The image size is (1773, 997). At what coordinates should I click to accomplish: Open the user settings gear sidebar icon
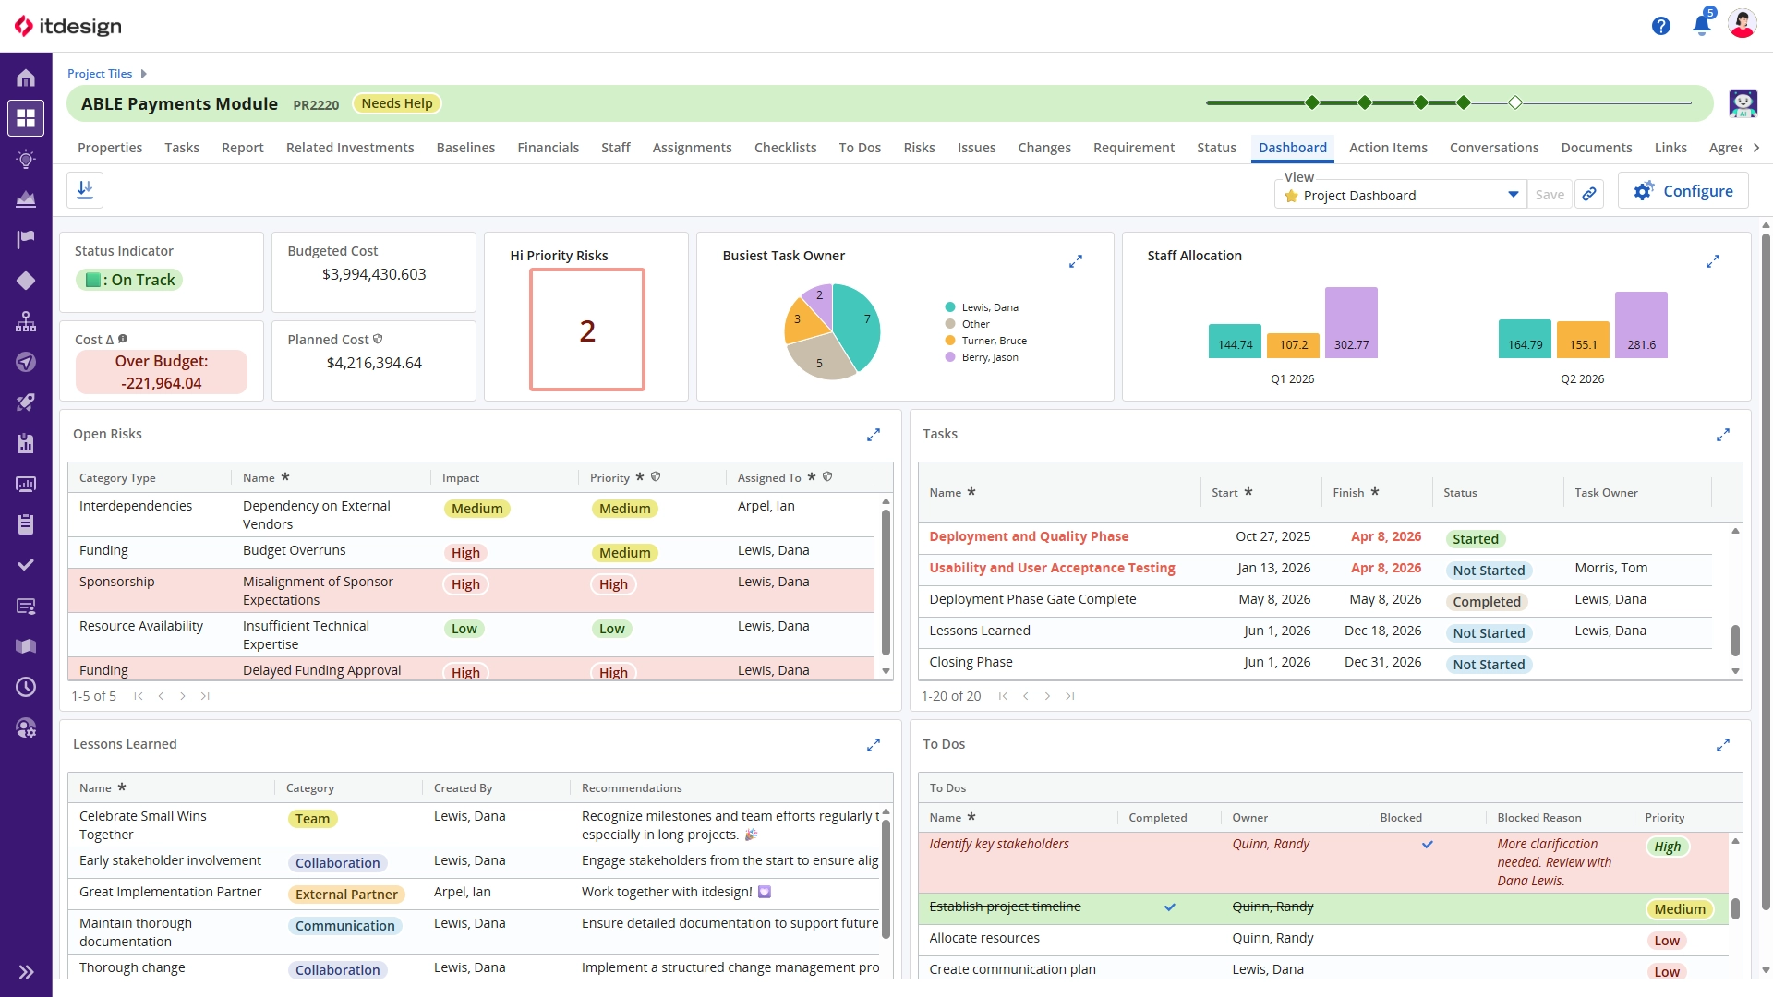[26, 728]
